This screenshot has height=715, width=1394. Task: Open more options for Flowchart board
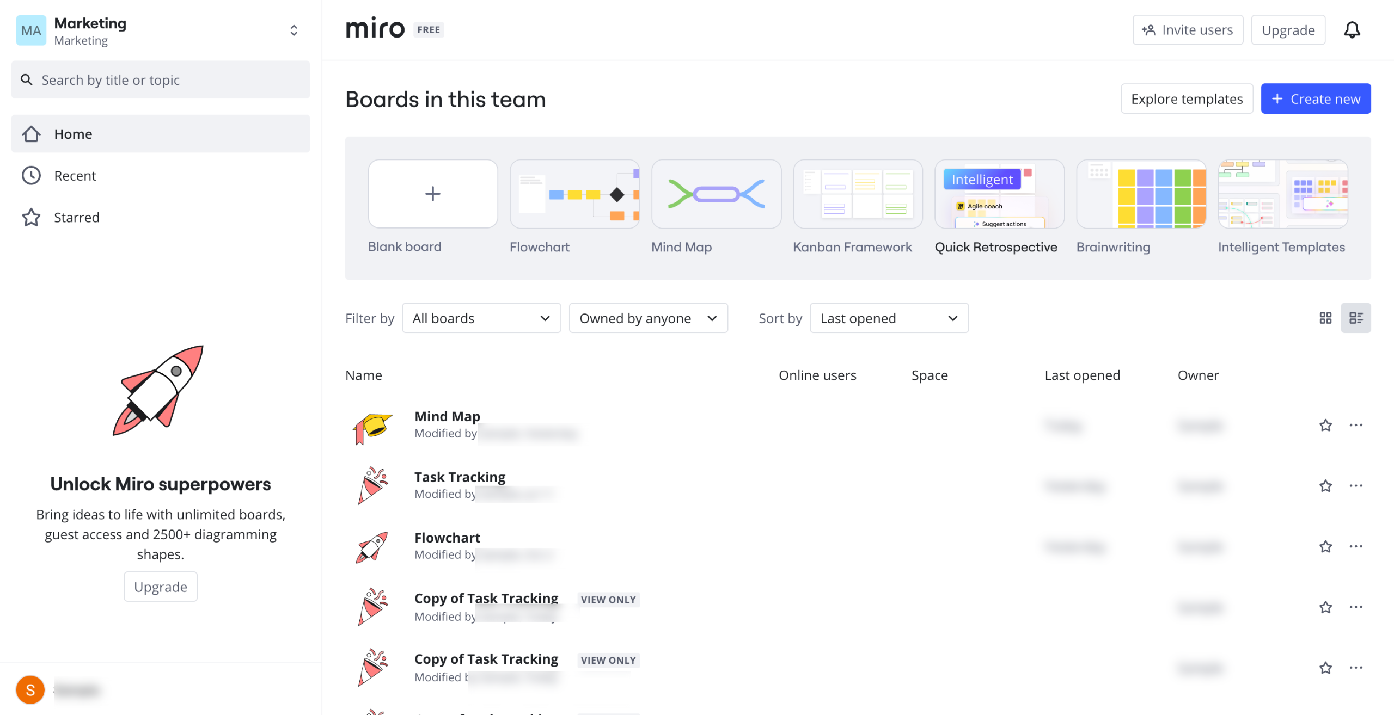1355,547
